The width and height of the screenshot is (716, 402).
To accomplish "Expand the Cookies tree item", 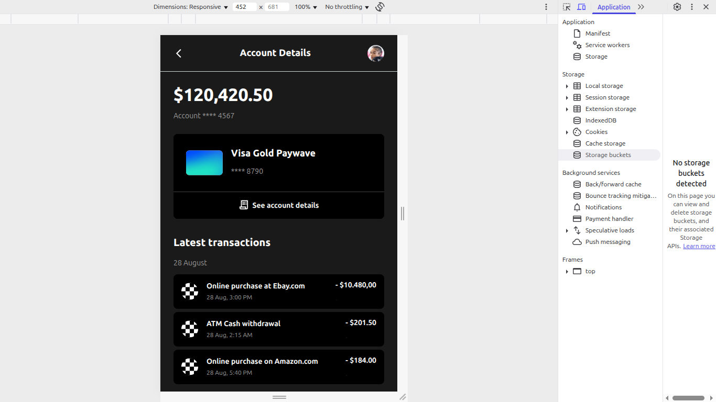I will tap(567, 132).
